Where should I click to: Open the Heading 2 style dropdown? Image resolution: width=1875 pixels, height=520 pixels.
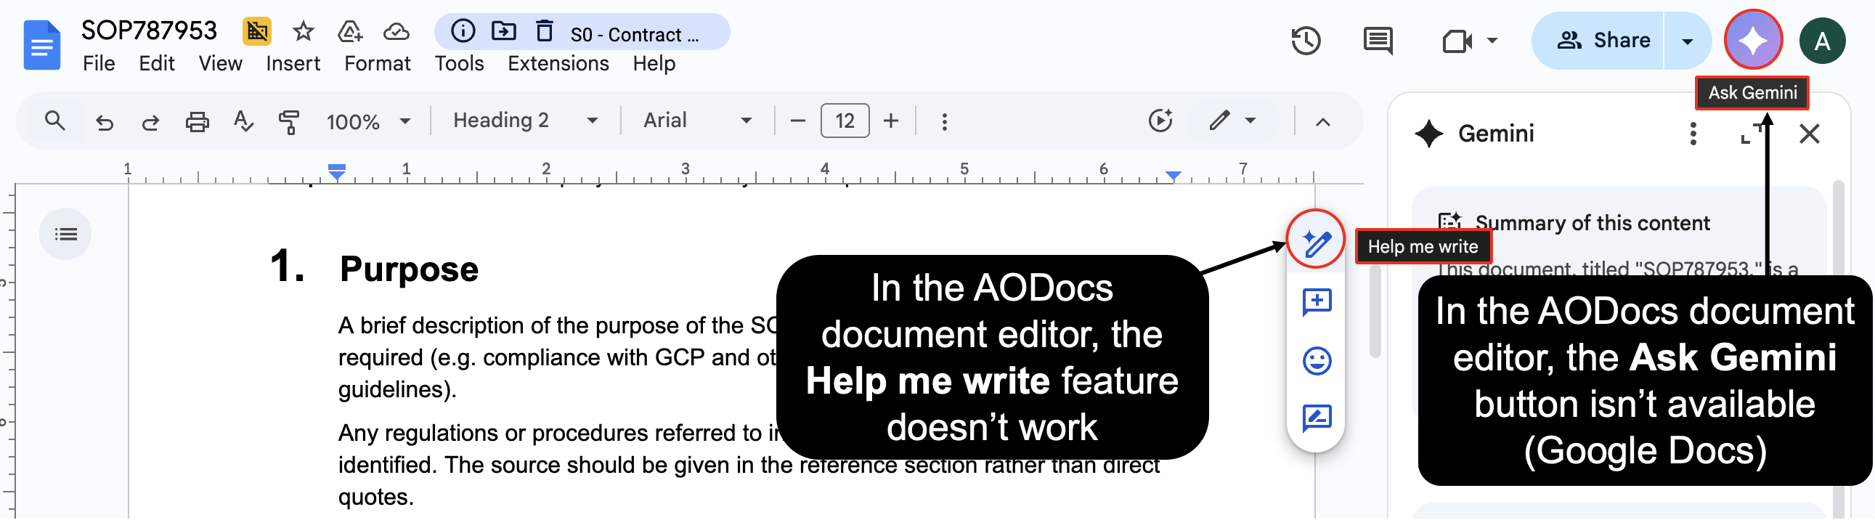(526, 121)
